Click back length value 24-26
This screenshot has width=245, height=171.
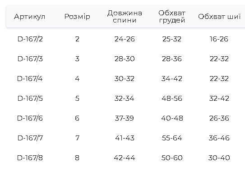pyautogui.click(x=125, y=39)
